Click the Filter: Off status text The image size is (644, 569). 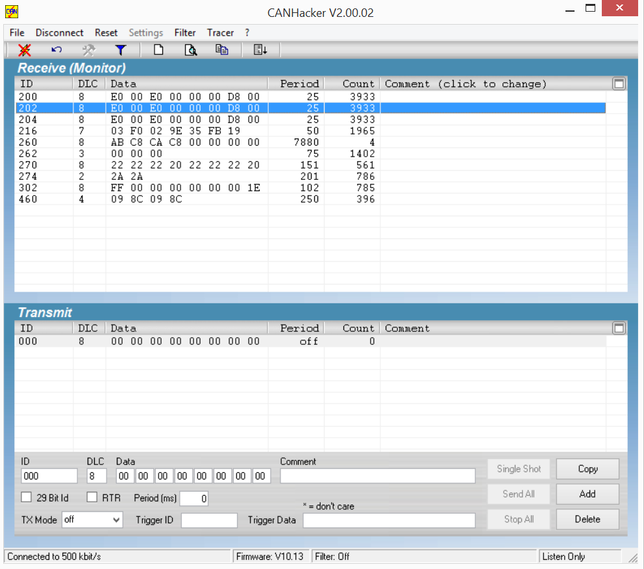click(332, 557)
